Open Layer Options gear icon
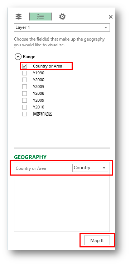Viewport: 130px width, 265px height. click(62, 17)
